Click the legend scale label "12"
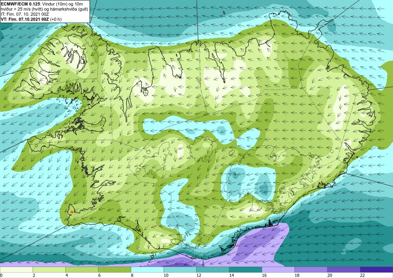 199,276
